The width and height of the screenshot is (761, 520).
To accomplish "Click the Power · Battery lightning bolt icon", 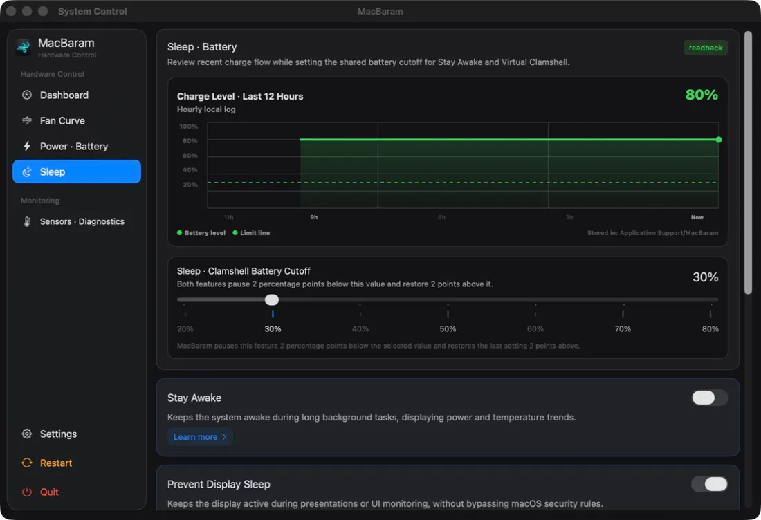I will [27, 146].
